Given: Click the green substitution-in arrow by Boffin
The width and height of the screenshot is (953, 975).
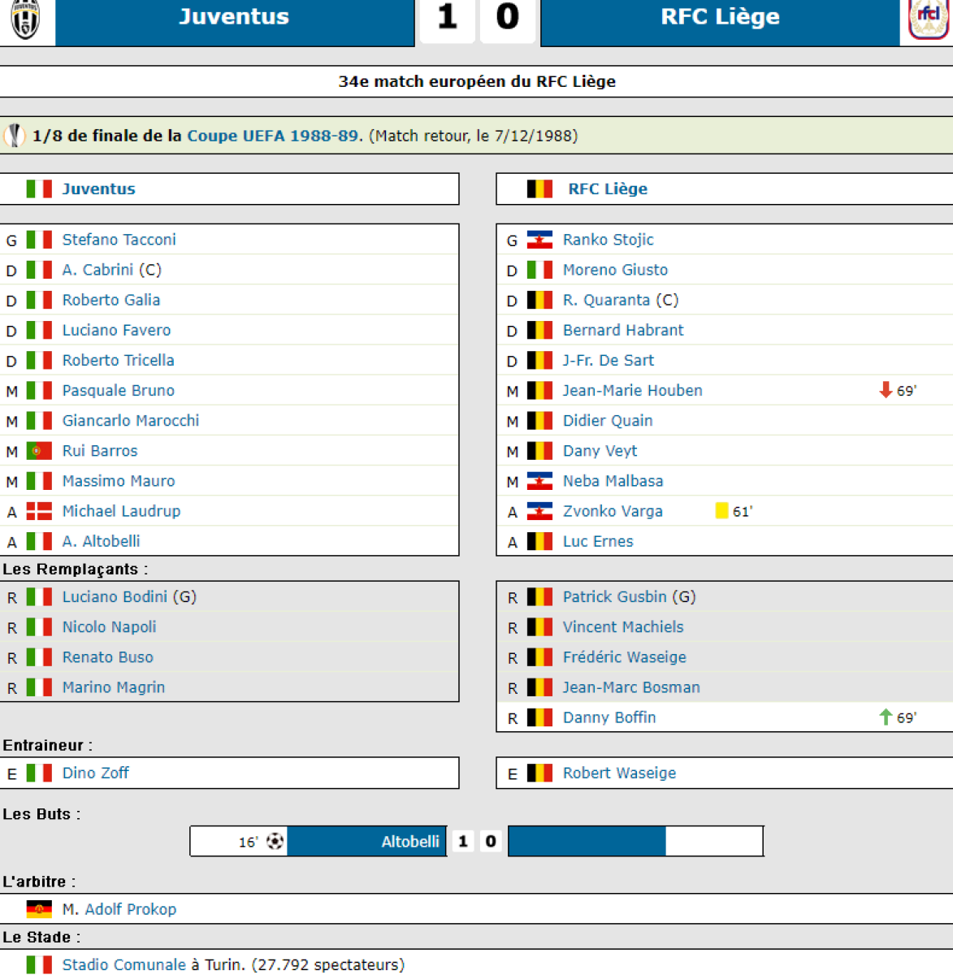Looking at the screenshot, I should pyautogui.click(x=886, y=717).
